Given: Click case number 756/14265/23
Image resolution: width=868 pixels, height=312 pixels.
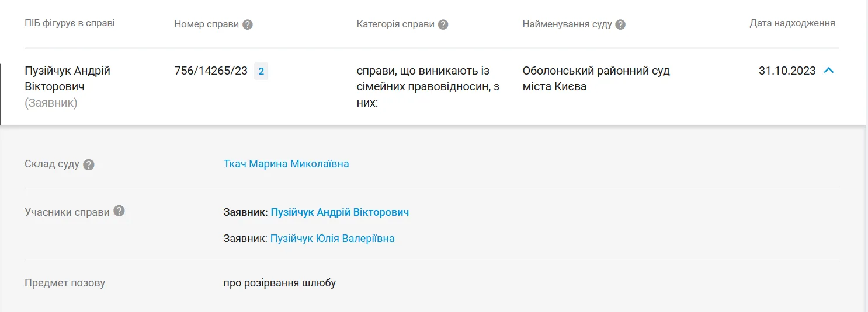Looking at the screenshot, I should pyautogui.click(x=211, y=71).
